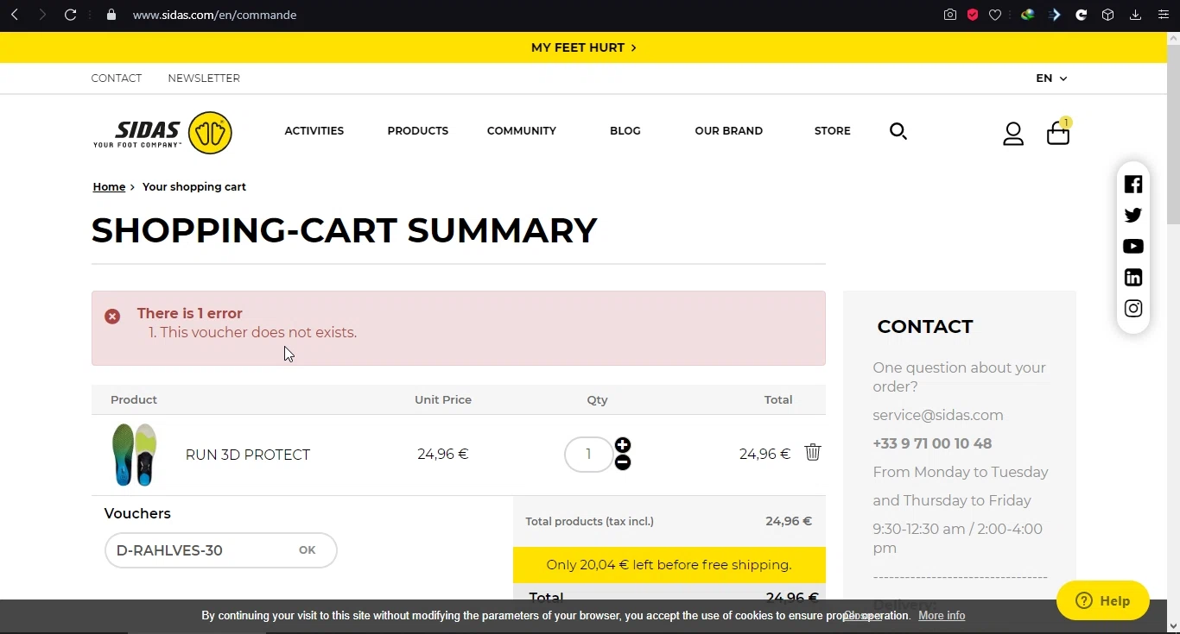Screen dimensions: 1180x634
Task: Open the STORE menu item
Action: tap(833, 131)
